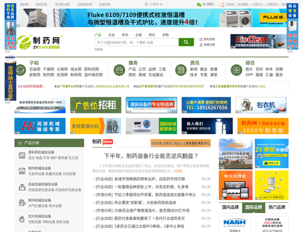Click the 原料药机械及设备 category icon
Image resolution: width=302 pixels, height=232 pixels.
click(x=22, y=155)
